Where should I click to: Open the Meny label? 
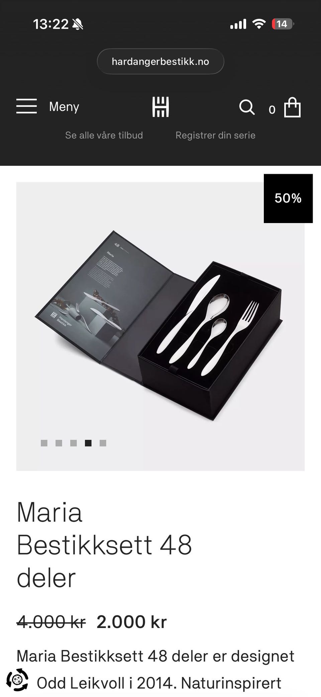tap(64, 107)
